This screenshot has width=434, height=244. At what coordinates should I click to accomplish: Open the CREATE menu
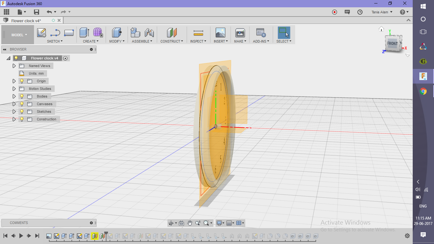click(x=91, y=41)
